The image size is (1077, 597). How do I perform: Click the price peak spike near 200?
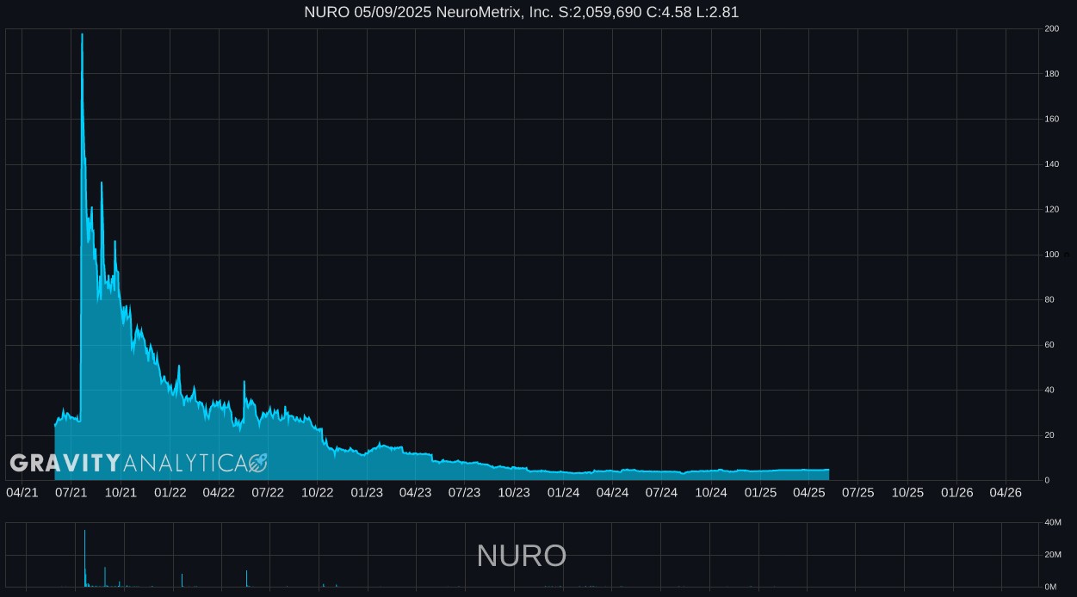pos(82,35)
